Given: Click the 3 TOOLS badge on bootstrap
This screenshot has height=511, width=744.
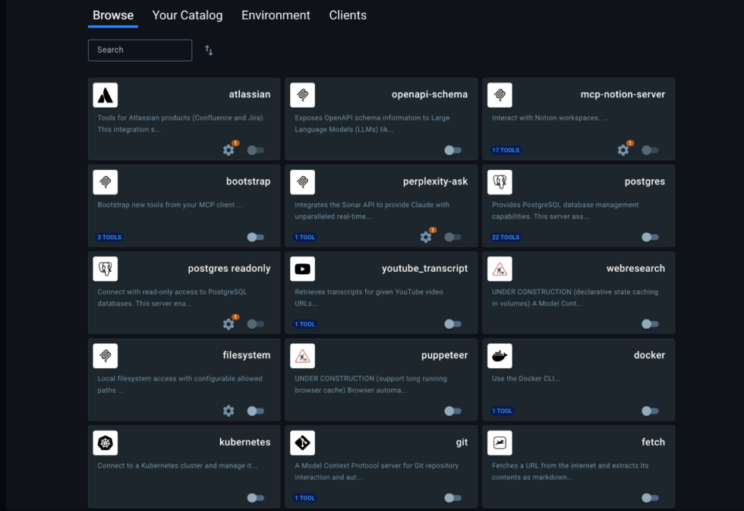Looking at the screenshot, I should [109, 237].
